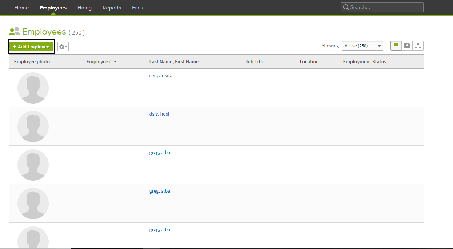Screen dimensions: 453x249
Task: Click the Employees people icon in heading
Action: click(x=15, y=32)
